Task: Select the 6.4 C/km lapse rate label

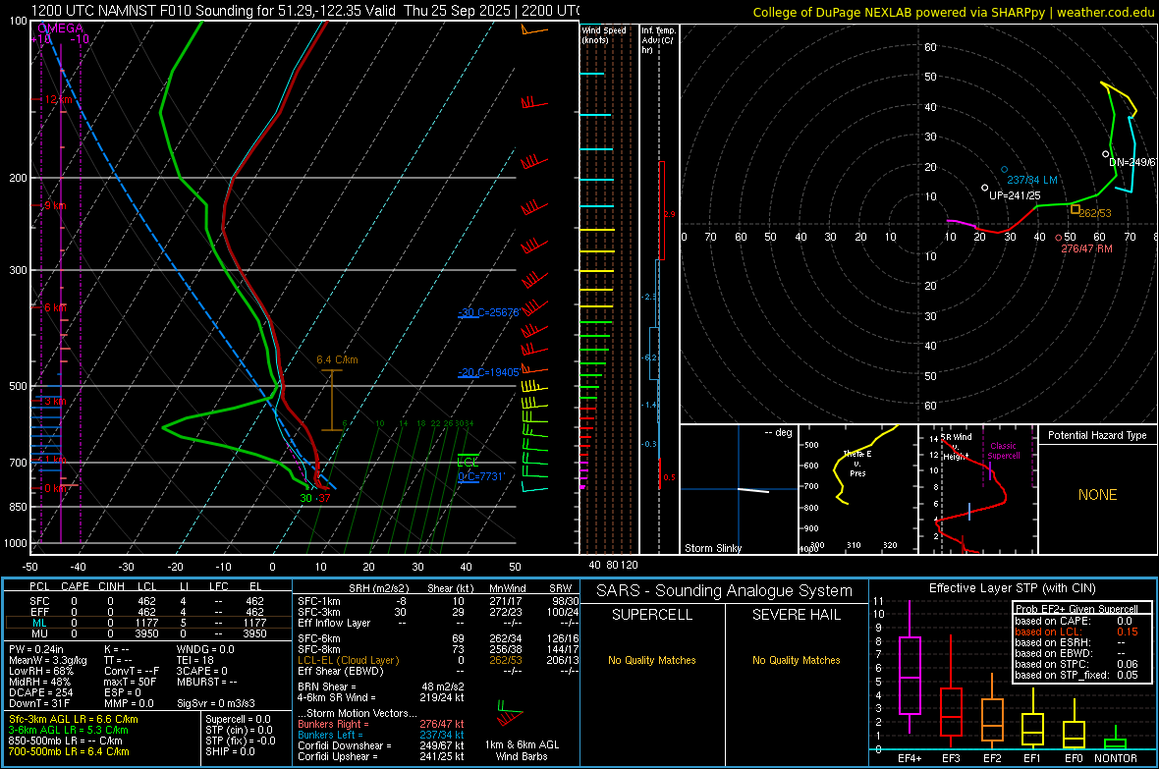Action: [x=337, y=359]
